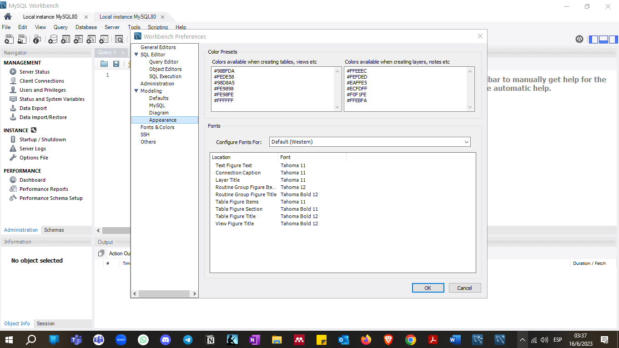The image size is (619, 348).
Task: Open the Query menu
Action: pyautogui.click(x=60, y=27)
